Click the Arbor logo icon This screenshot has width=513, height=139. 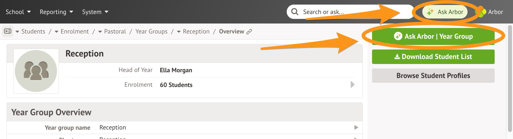[x=480, y=12]
